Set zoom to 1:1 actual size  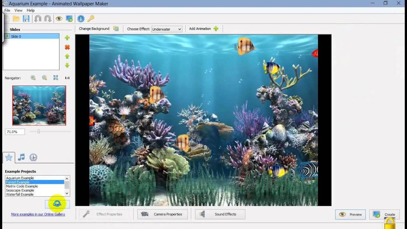coord(67,78)
